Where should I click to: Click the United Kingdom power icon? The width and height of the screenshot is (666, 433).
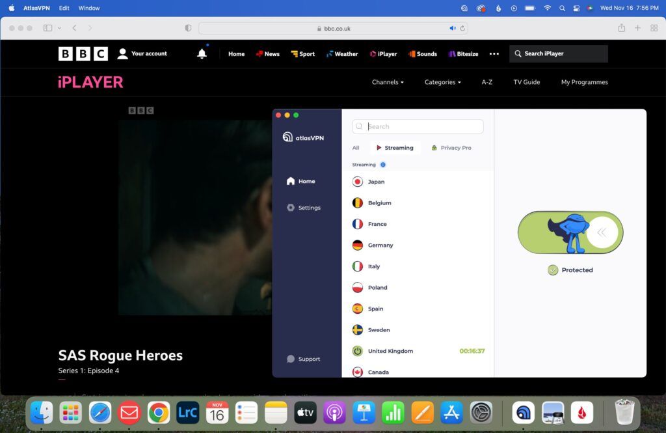358,351
